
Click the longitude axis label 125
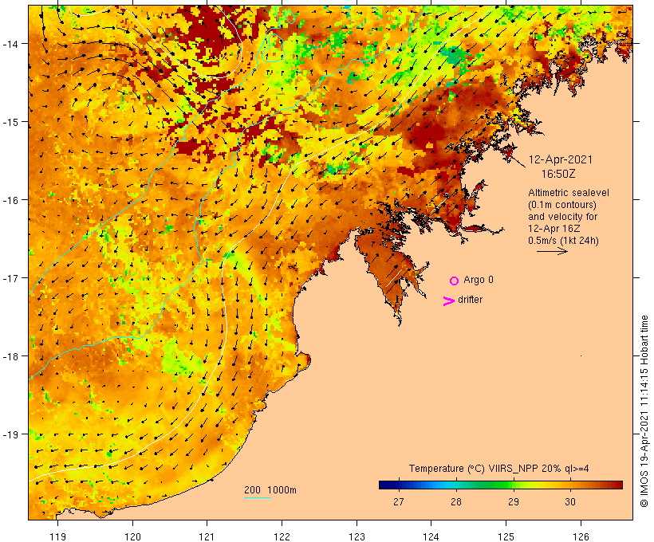[x=506, y=536]
